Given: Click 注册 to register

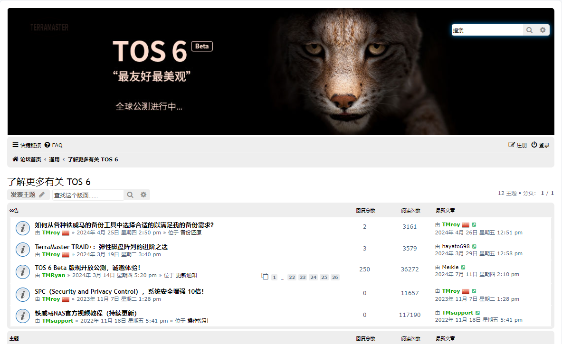Looking at the screenshot, I should tap(518, 145).
